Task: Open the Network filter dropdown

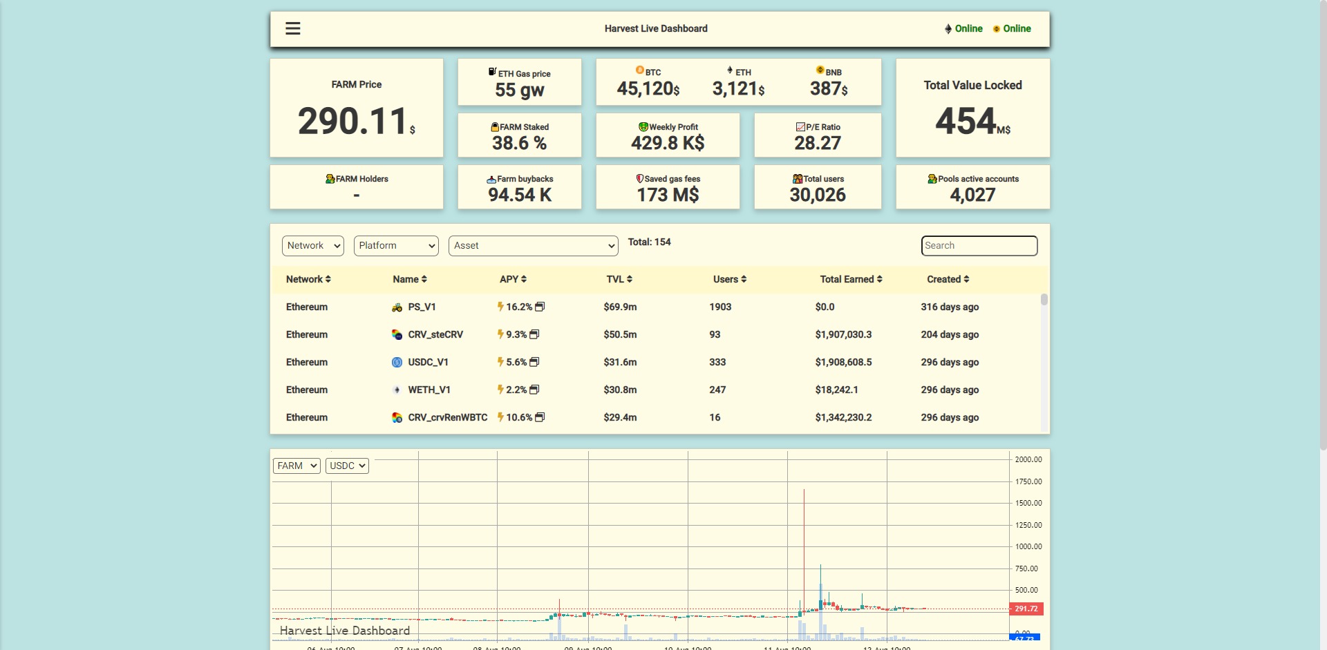Action: click(313, 246)
